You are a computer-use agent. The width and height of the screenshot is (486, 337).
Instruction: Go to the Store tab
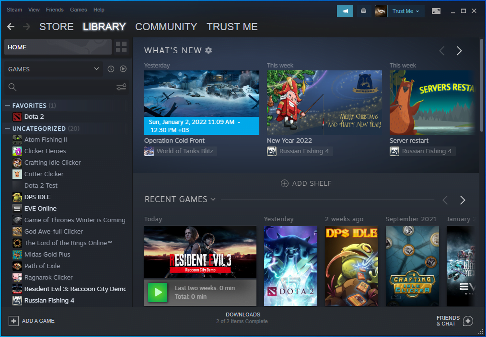[57, 27]
